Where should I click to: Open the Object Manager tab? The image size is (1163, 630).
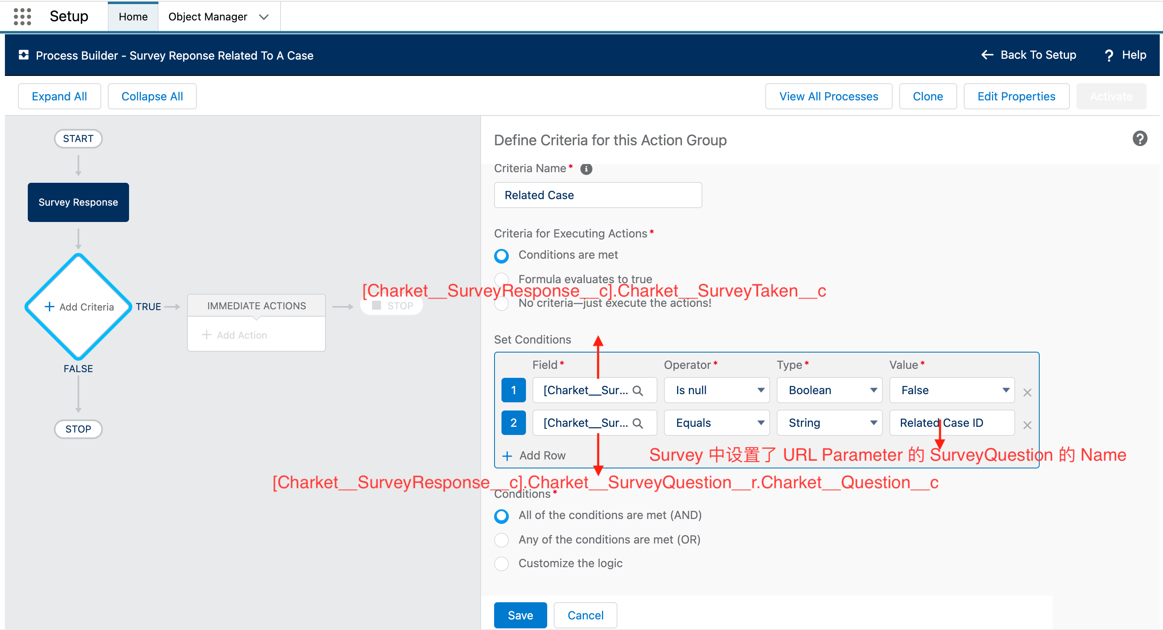click(x=208, y=17)
